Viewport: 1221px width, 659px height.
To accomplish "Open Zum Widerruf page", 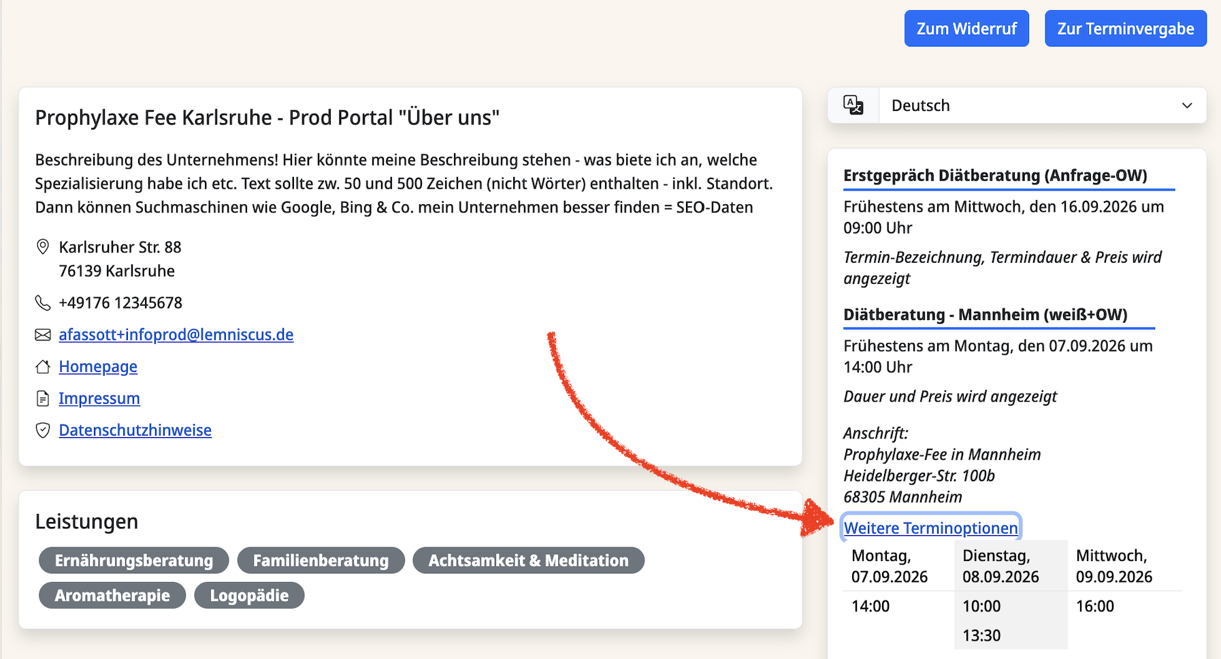I will [x=966, y=29].
